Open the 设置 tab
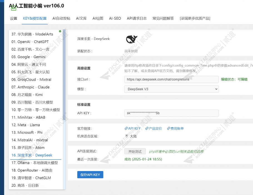 pos(14,18)
